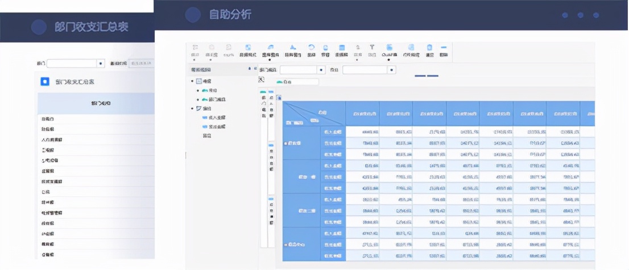
Task: Click the 自助分析 header title
Action: (230, 15)
